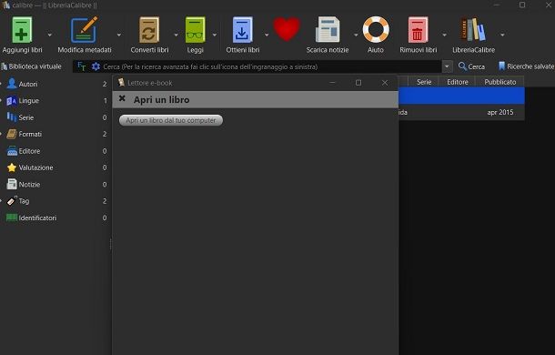Image resolution: width=555 pixels, height=355 pixels.
Task: Close the Apri un libro panel with the X
Action: pos(122,98)
